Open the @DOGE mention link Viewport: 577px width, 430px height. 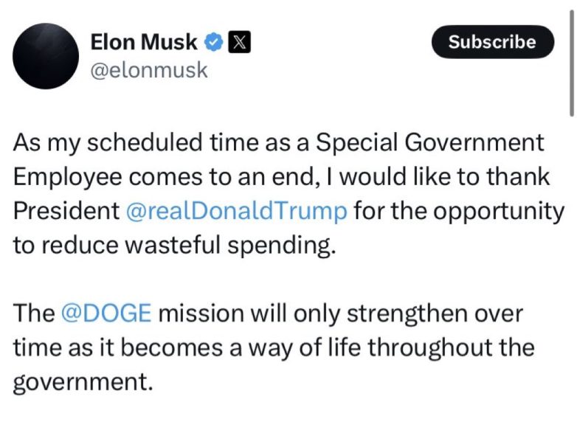(106, 313)
